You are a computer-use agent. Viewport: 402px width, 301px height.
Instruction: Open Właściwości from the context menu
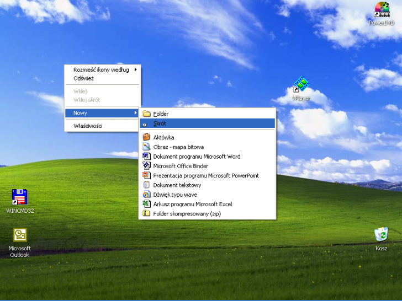click(102, 126)
